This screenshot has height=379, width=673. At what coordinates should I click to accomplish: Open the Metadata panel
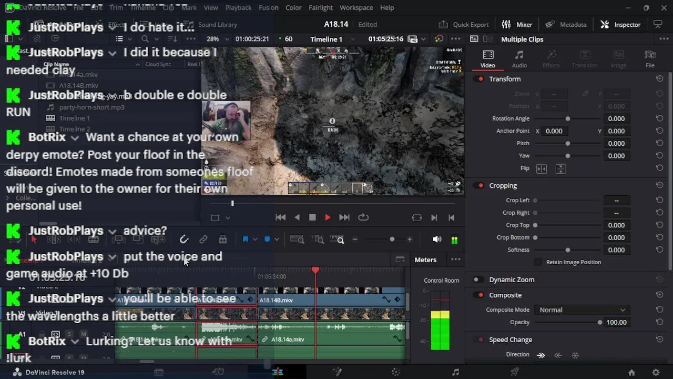point(566,24)
